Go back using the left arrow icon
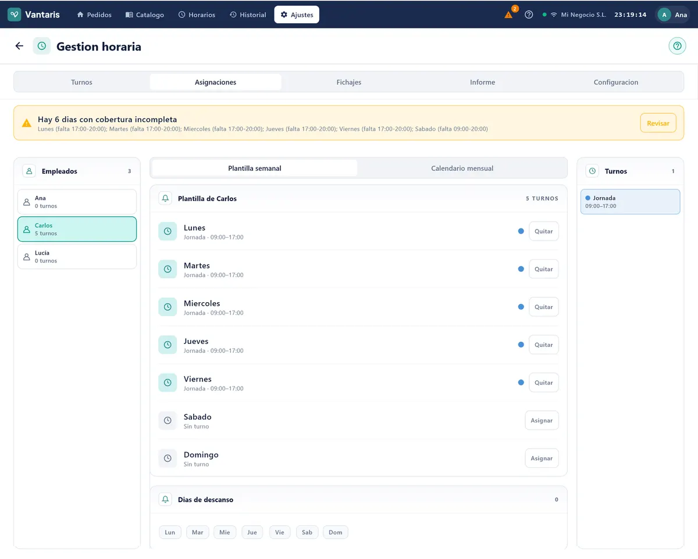This screenshot has height=559, width=698. point(19,46)
